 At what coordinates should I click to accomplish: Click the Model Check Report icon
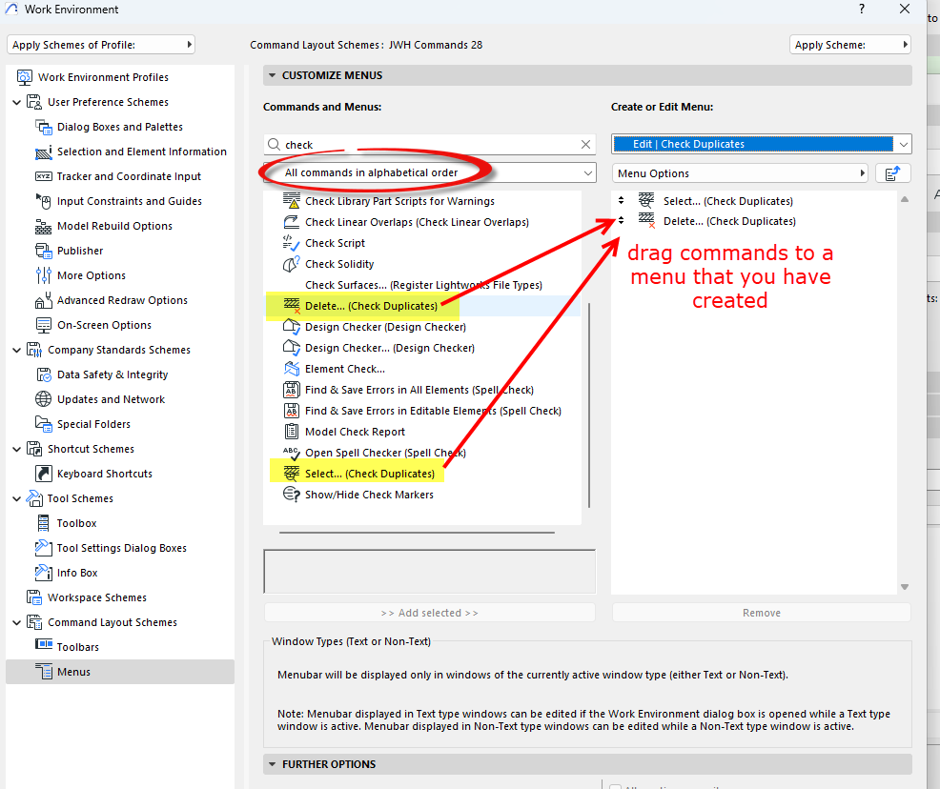click(292, 432)
